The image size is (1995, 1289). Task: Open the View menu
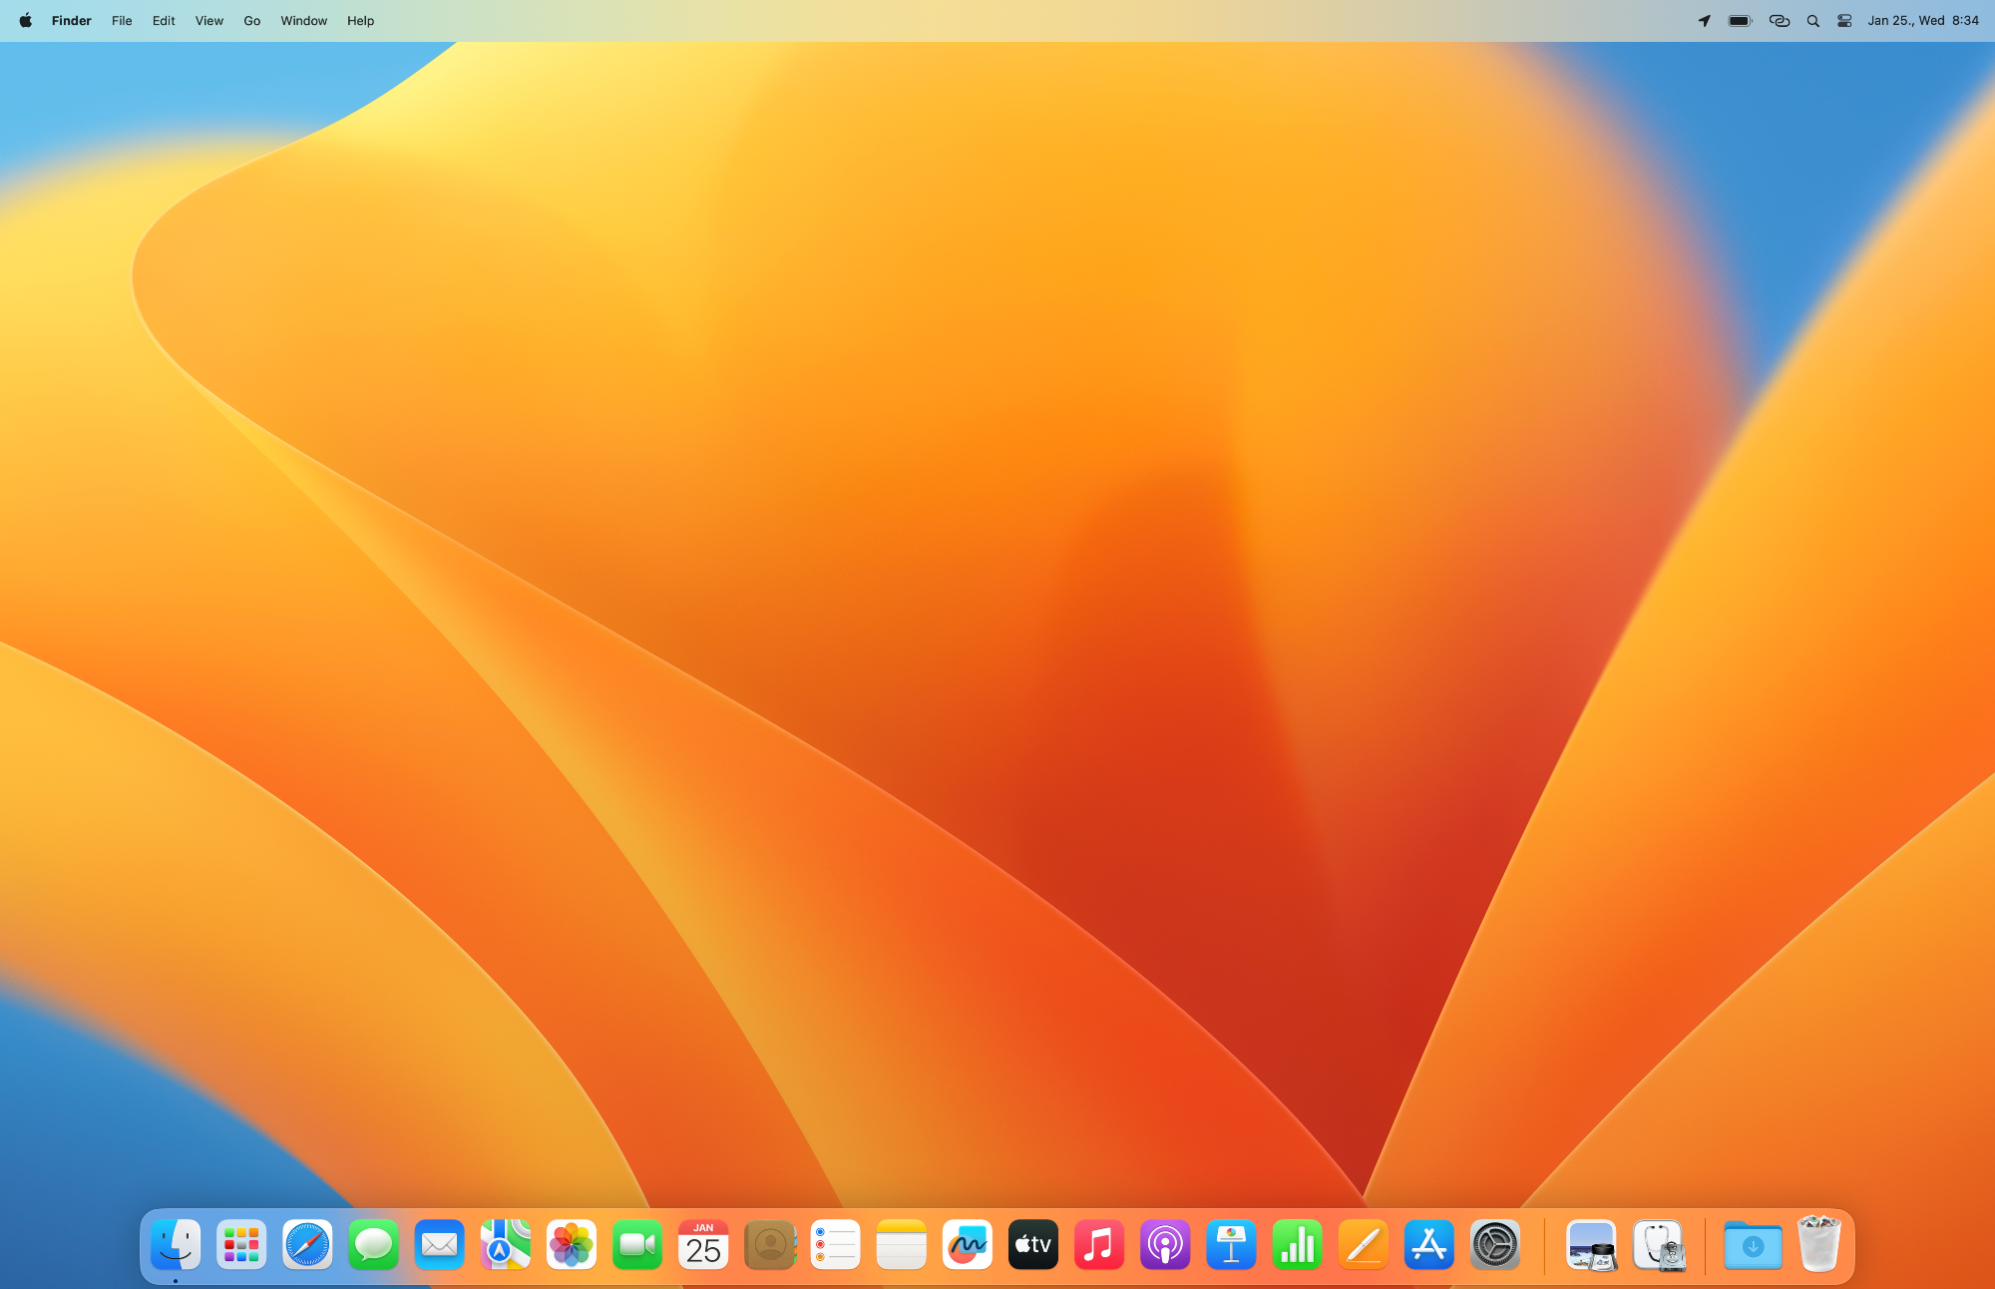point(208,21)
